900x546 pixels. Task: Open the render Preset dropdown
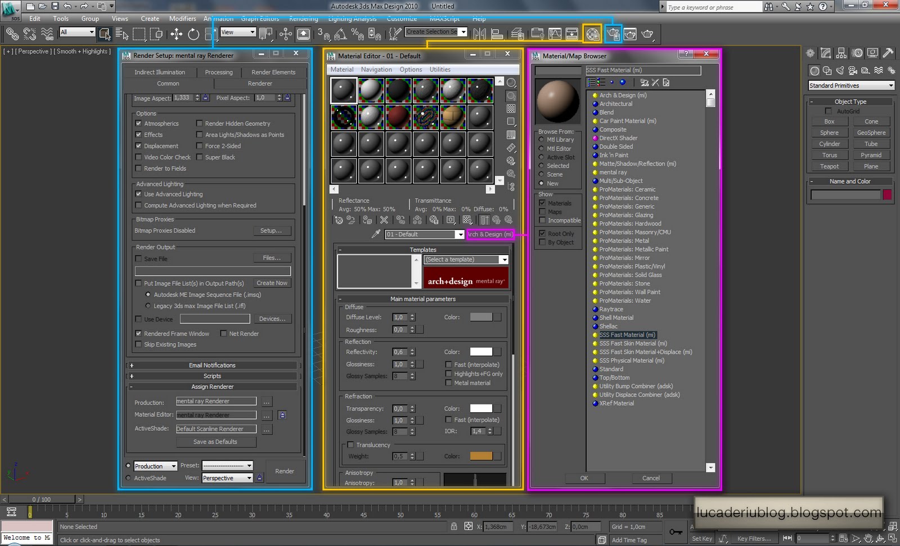click(x=228, y=465)
